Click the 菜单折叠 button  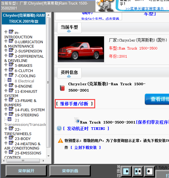[x=70, y=171]
